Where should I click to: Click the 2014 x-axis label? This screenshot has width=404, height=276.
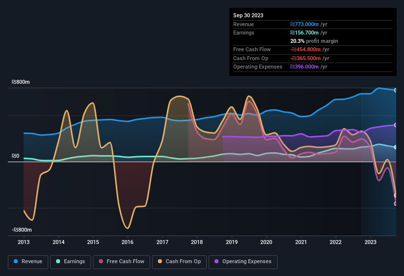pyautogui.click(x=59, y=242)
